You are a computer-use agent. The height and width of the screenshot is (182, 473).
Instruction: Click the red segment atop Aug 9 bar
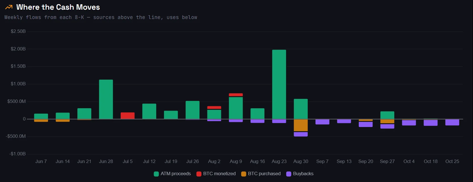236,95
